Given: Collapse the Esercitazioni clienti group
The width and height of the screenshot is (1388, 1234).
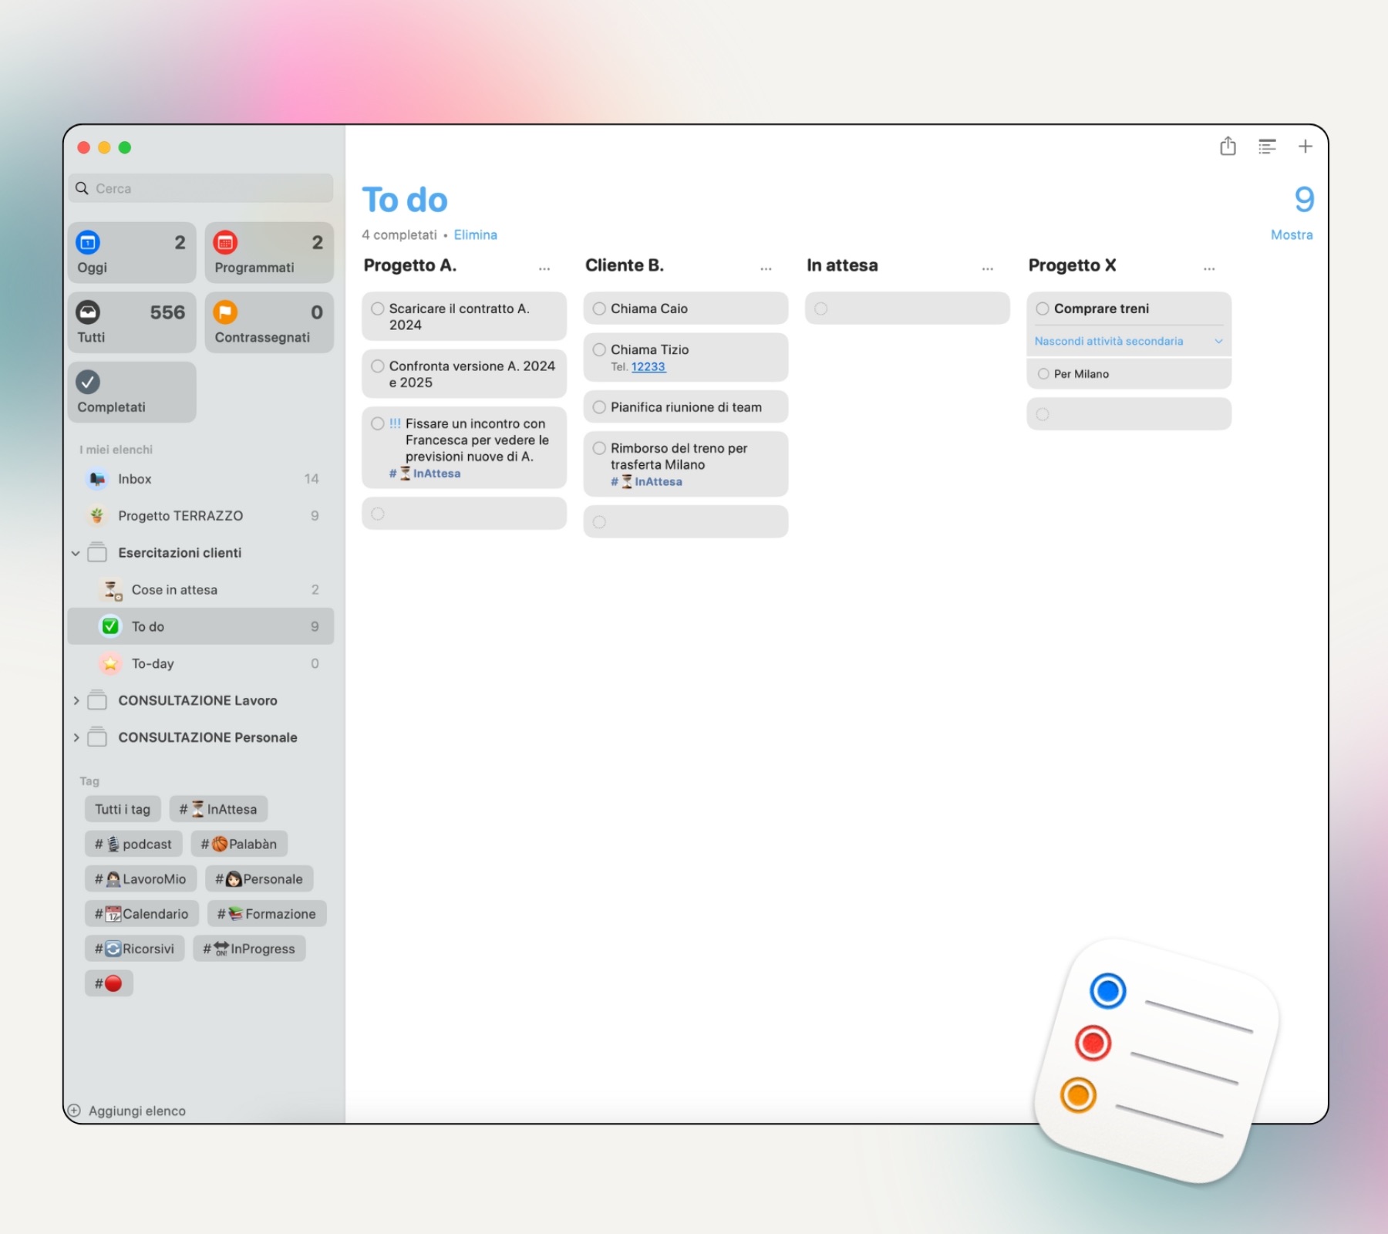Looking at the screenshot, I should (76, 553).
